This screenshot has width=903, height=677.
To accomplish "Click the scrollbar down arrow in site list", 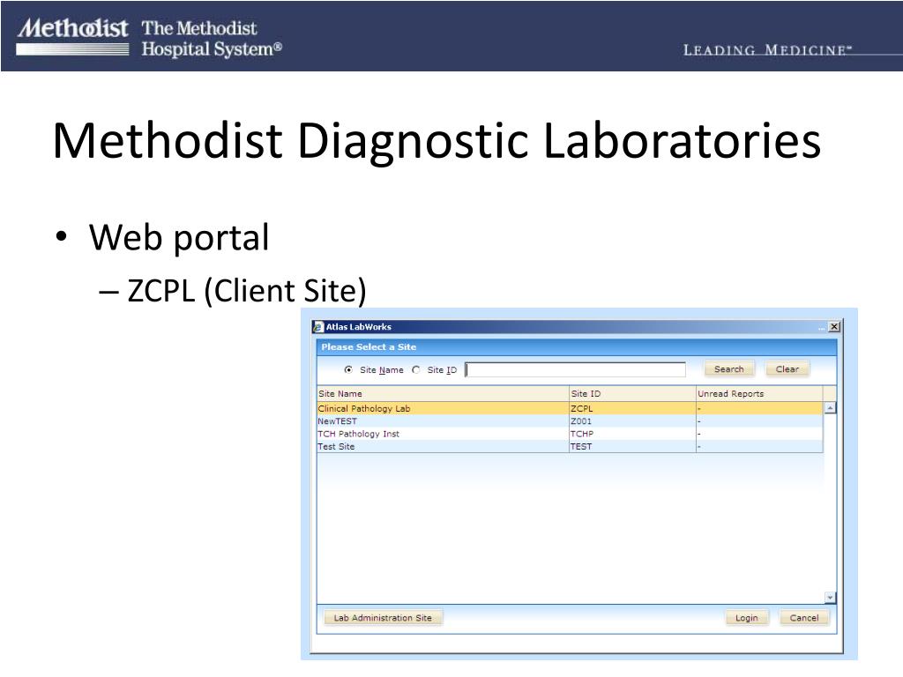I will (830, 598).
